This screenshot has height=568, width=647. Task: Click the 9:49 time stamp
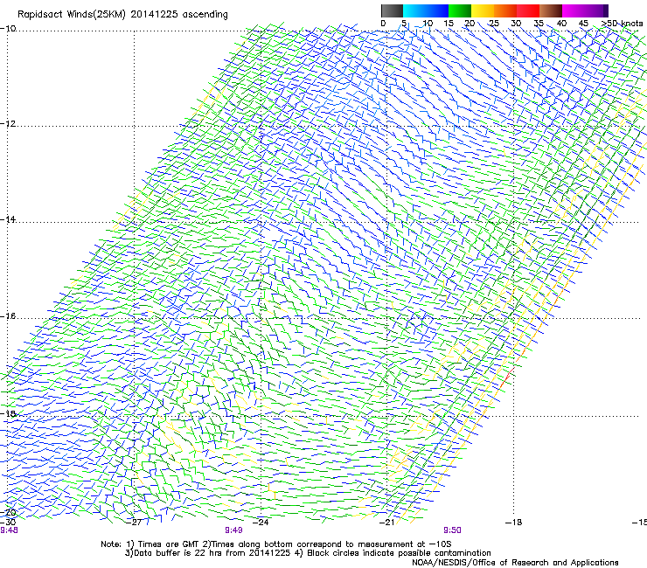pyautogui.click(x=233, y=530)
